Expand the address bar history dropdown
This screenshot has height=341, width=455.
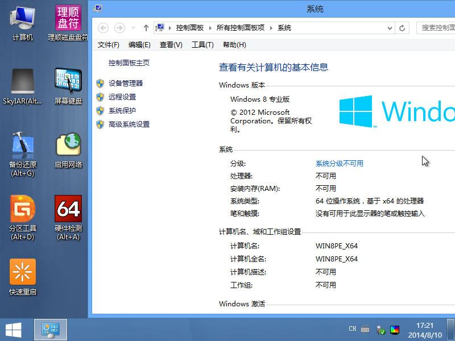point(390,28)
